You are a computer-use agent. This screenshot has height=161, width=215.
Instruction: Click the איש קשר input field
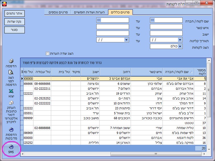coord(166,27)
